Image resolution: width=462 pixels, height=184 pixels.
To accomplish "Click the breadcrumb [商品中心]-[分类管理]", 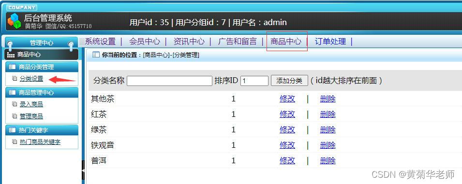I will [171, 55].
